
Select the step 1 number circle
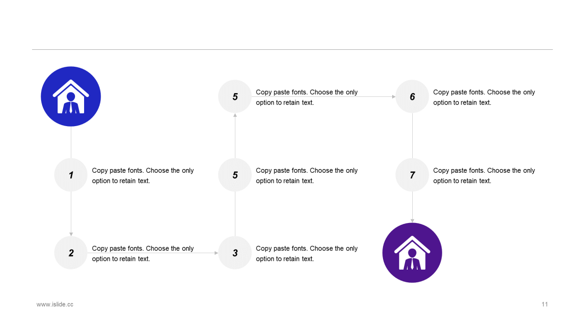coord(71,175)
